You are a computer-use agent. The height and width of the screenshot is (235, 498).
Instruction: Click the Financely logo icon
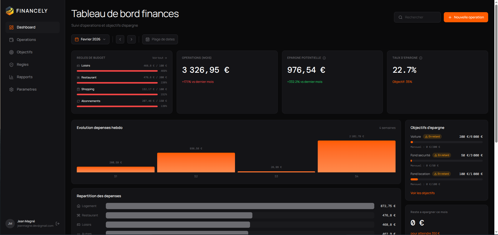(10, 11)
